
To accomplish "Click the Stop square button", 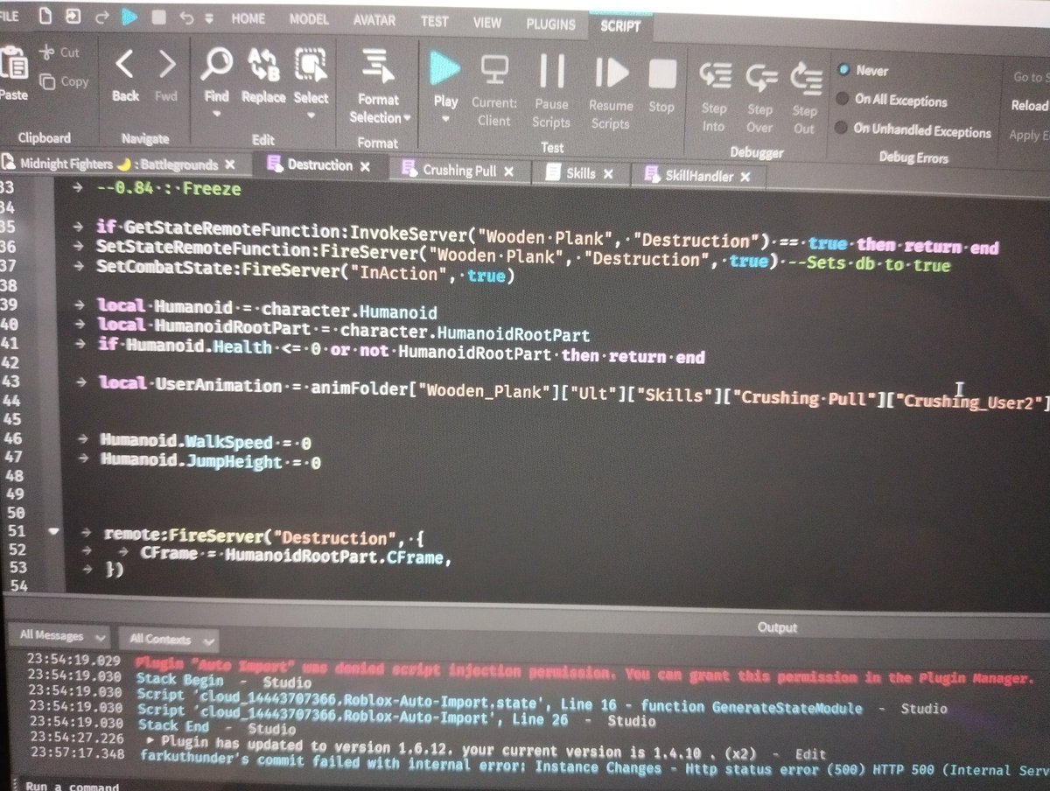I will point(661,74).
